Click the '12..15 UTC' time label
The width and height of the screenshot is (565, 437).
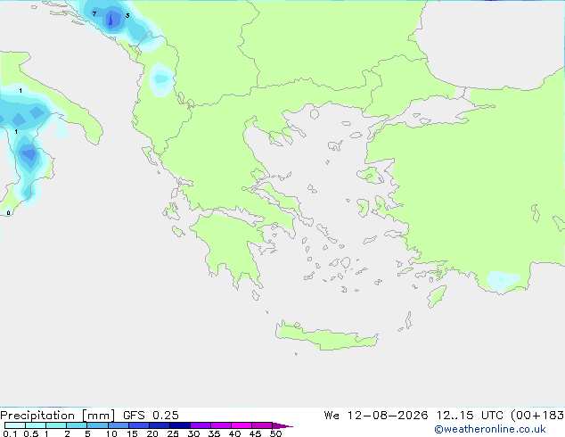pyautogui.click(x=470, y=416)
